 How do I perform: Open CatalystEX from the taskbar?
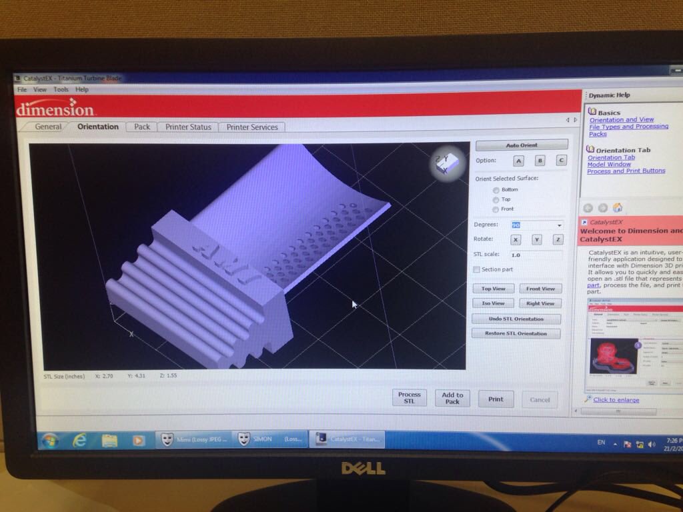point(347,439)
